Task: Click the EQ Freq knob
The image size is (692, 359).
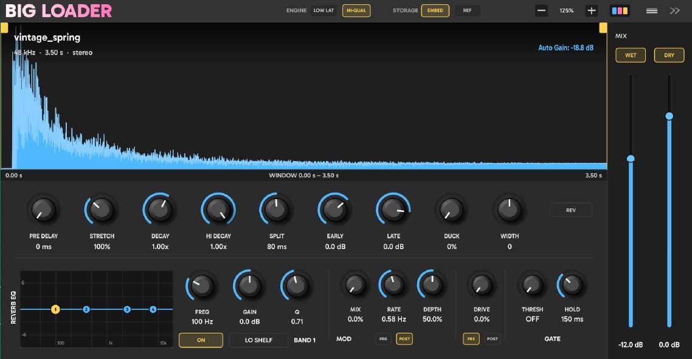Action: [202, 285]
